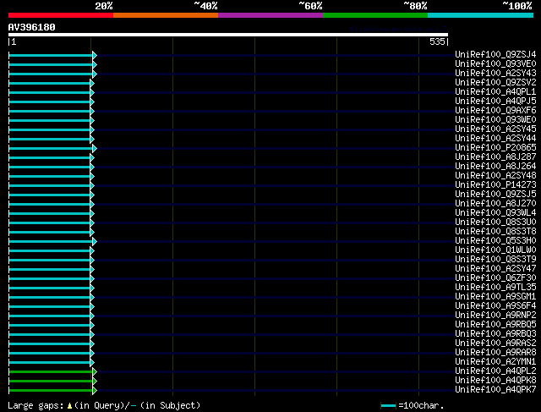541x412 pixels.
Task: Click the cyan 100char scale bar in the legend
Action: click(388, 406)
